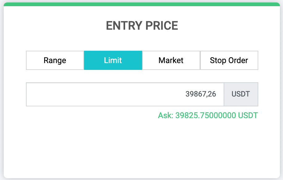
Task: Select the Range entry type
Action: [55, 60]
